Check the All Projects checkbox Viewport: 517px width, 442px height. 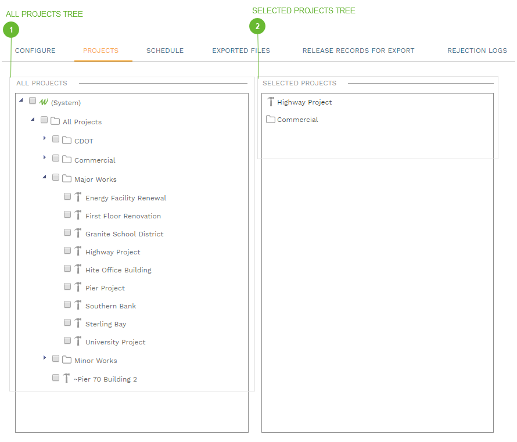[44, 120]
